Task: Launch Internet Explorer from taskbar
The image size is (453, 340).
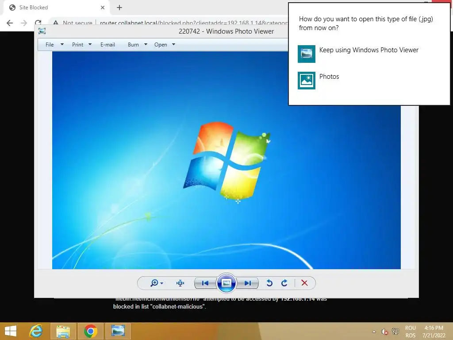Action: [36, 331]
